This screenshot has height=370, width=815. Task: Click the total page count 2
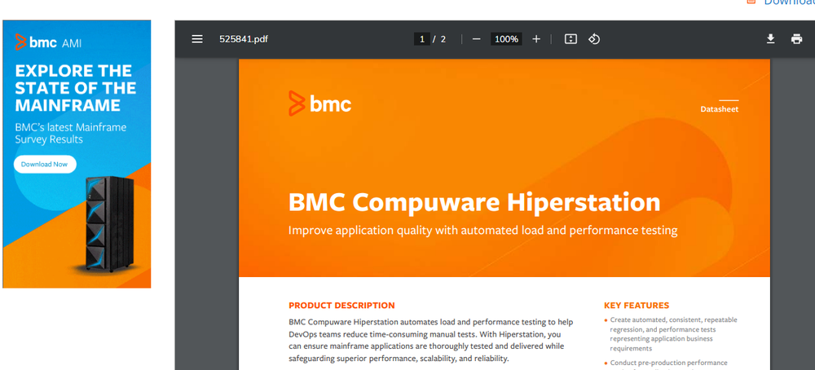(443, 39)
